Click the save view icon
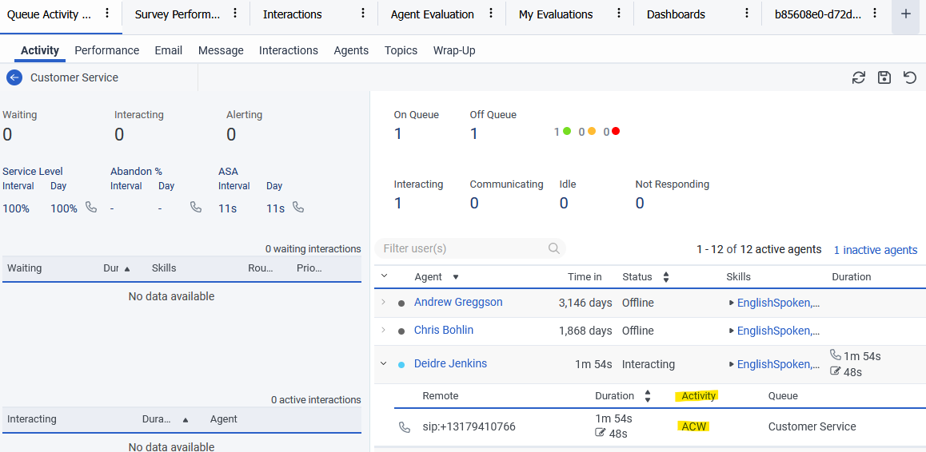 click(884, 77)
